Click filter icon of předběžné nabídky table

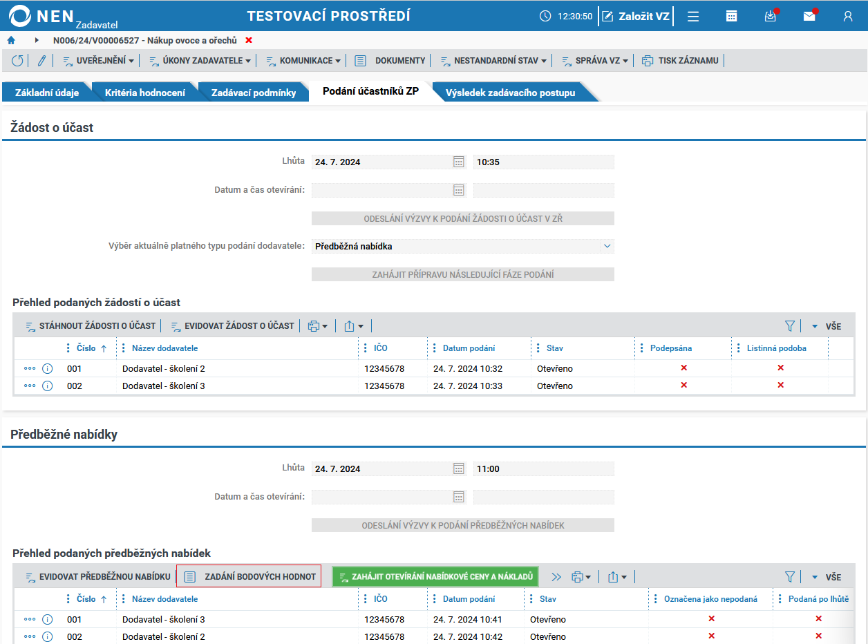[x=790, y=576]
